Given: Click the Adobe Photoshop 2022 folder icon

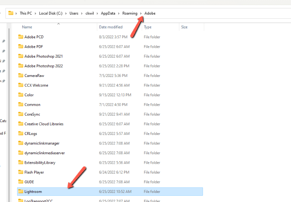Looking at the screenshot, I should coord(21,66).
